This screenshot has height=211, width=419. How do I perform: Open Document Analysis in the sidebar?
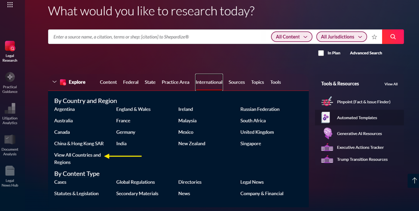point(10,145)
